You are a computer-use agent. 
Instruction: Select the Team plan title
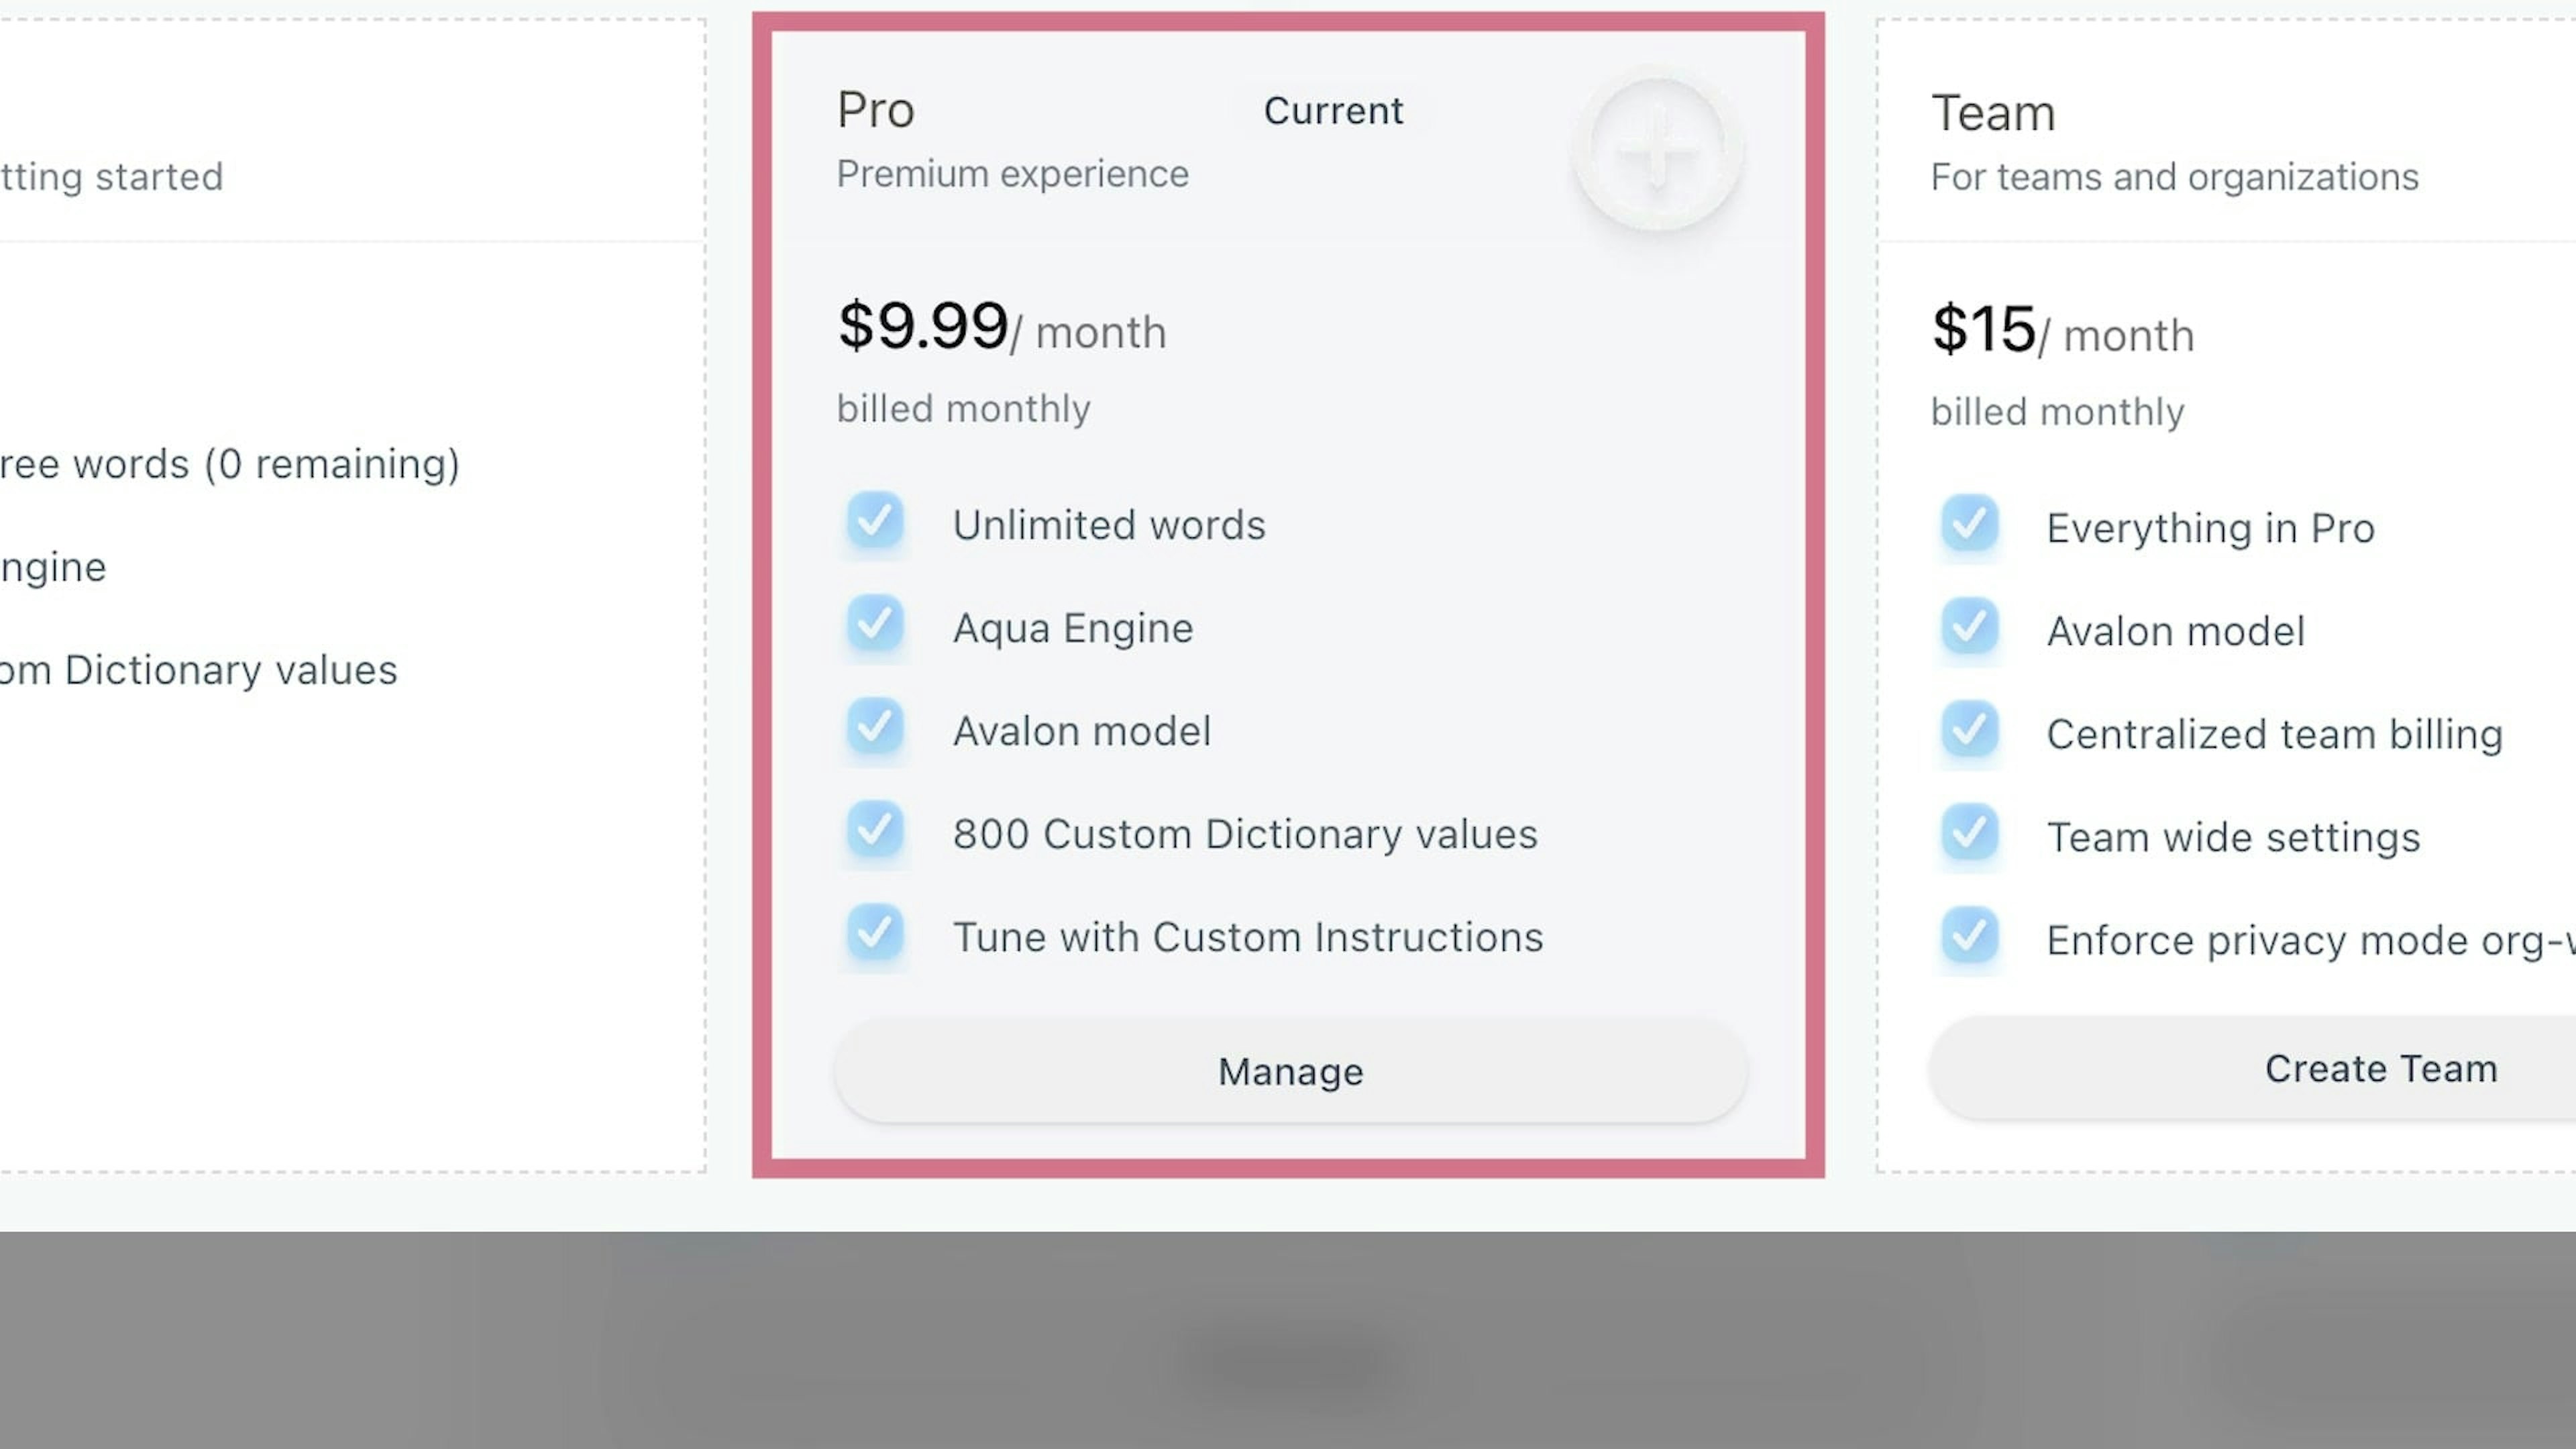[1992, 113]
